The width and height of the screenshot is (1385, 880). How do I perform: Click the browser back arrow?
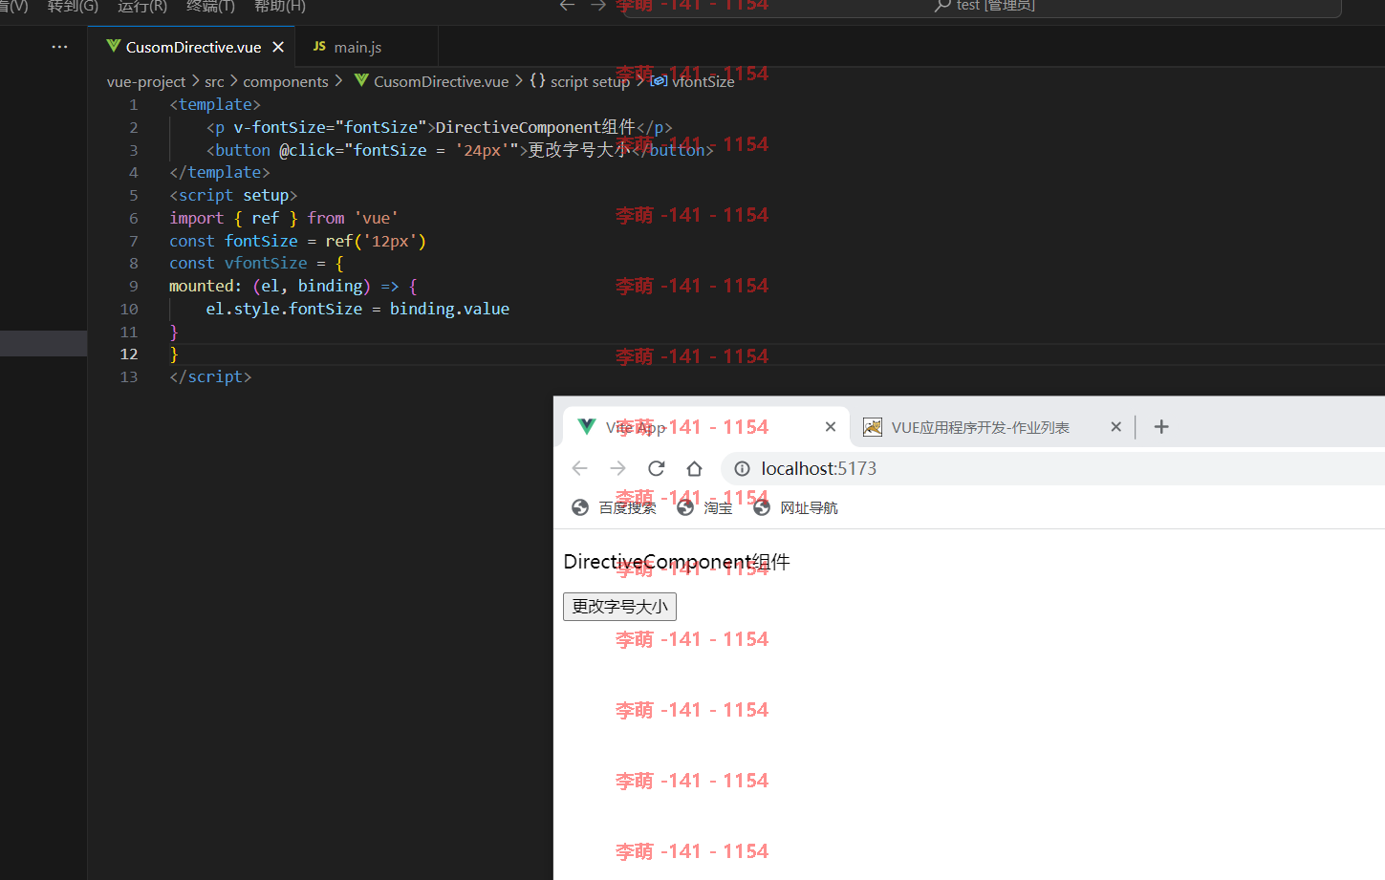(579, 468)
